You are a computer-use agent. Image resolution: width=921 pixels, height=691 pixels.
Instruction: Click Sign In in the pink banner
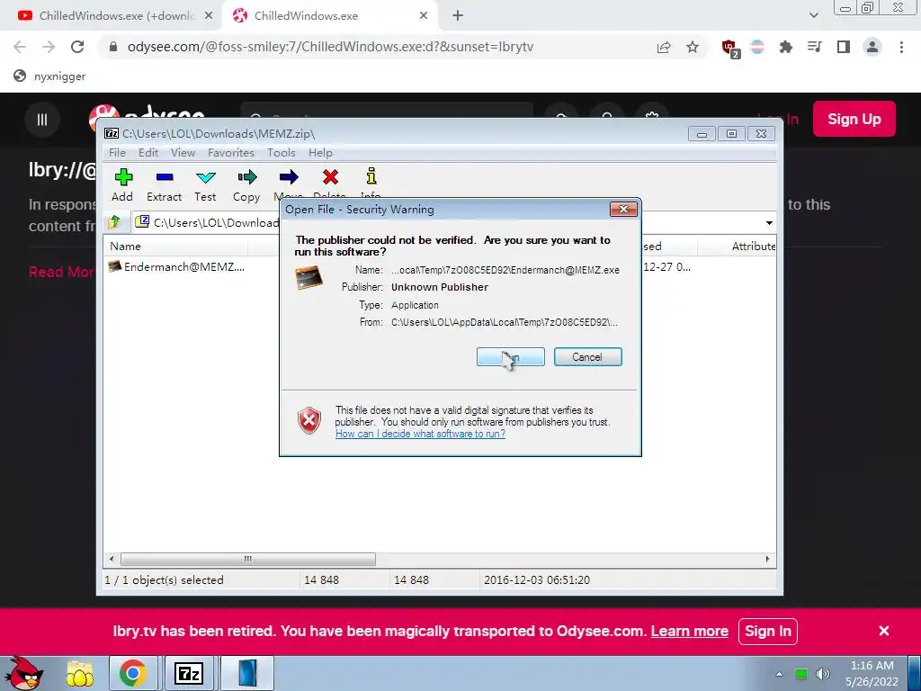(x=768, y=631)
